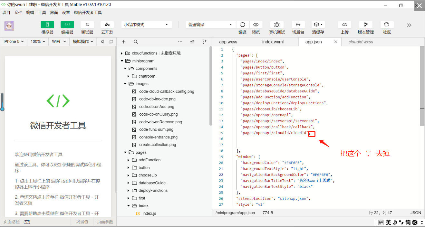Collapse the miniprogram folder
The height and width of the screenshot is (227, 425).
[x=122, y=61]
